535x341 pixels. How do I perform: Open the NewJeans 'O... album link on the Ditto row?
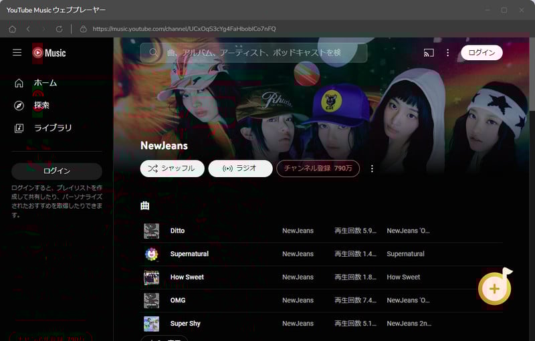[x=408, y=231]
